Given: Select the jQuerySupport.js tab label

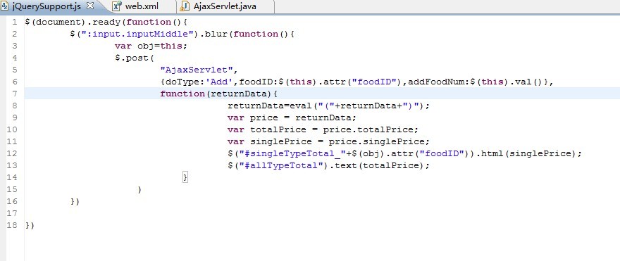Looking at the screenshot, I should click(47, 6).
